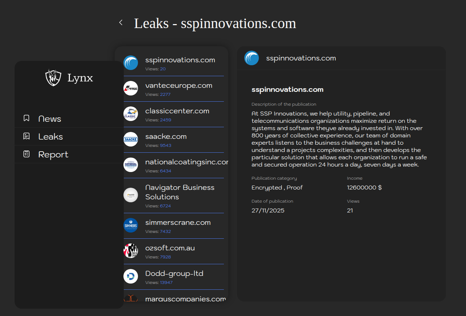Click the Lynx shield logo
Viewport: 466px width, 316px height.
click(53, 78)
